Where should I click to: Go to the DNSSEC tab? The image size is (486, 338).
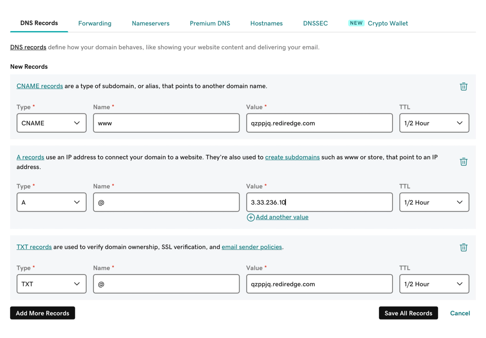315,23
